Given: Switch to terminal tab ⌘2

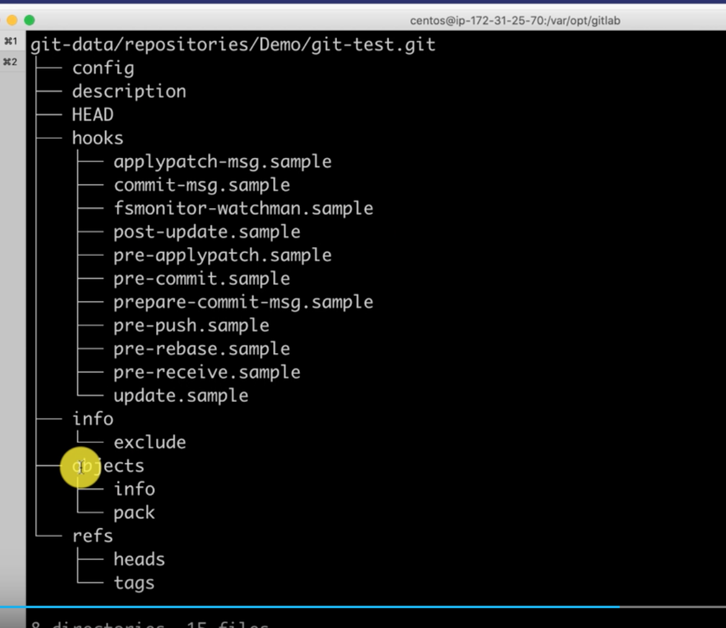Looking at the screenshot, I should [x=10, y=61].
